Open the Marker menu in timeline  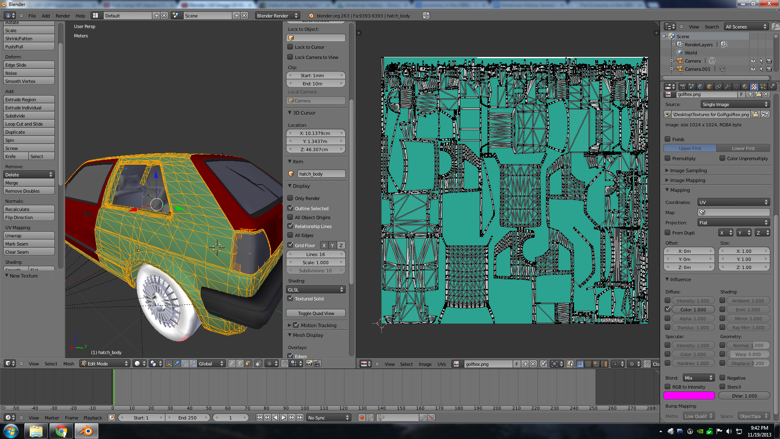(52, 417)
